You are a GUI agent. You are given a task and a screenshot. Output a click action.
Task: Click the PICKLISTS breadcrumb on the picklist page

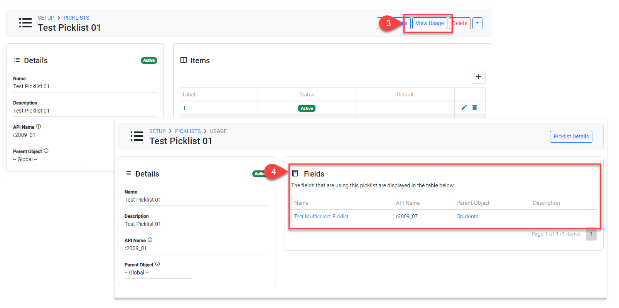(76, 18)
